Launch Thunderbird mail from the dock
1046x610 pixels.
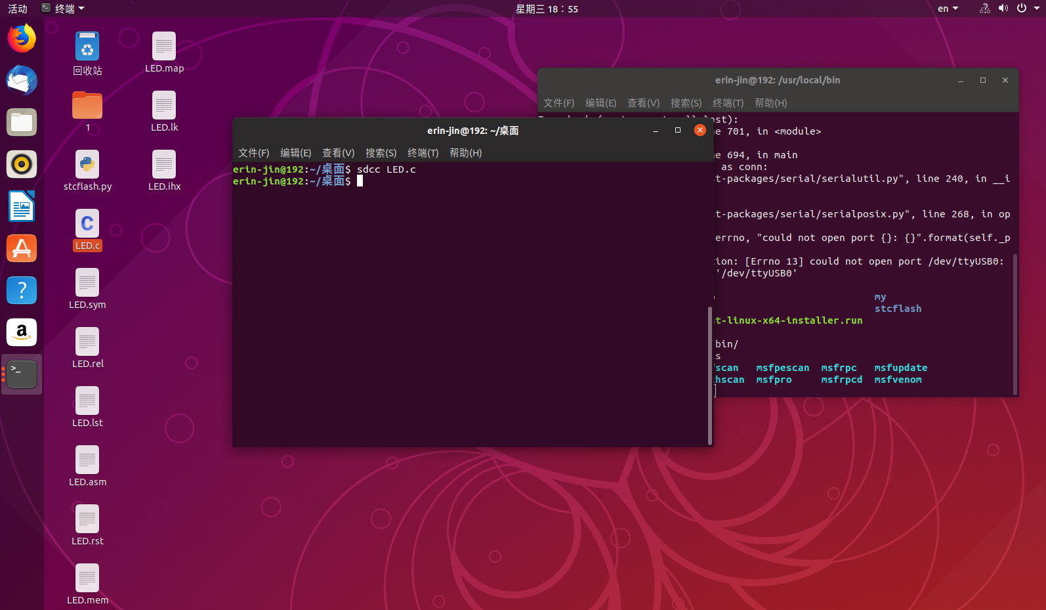pos(22,80)
